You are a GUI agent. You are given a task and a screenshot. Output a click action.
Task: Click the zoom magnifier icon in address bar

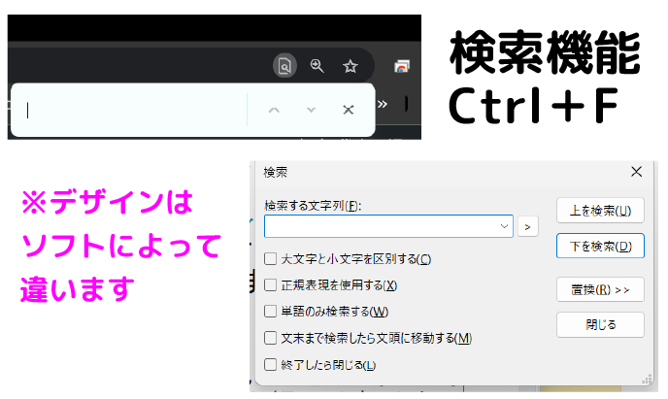coord(317,66)
